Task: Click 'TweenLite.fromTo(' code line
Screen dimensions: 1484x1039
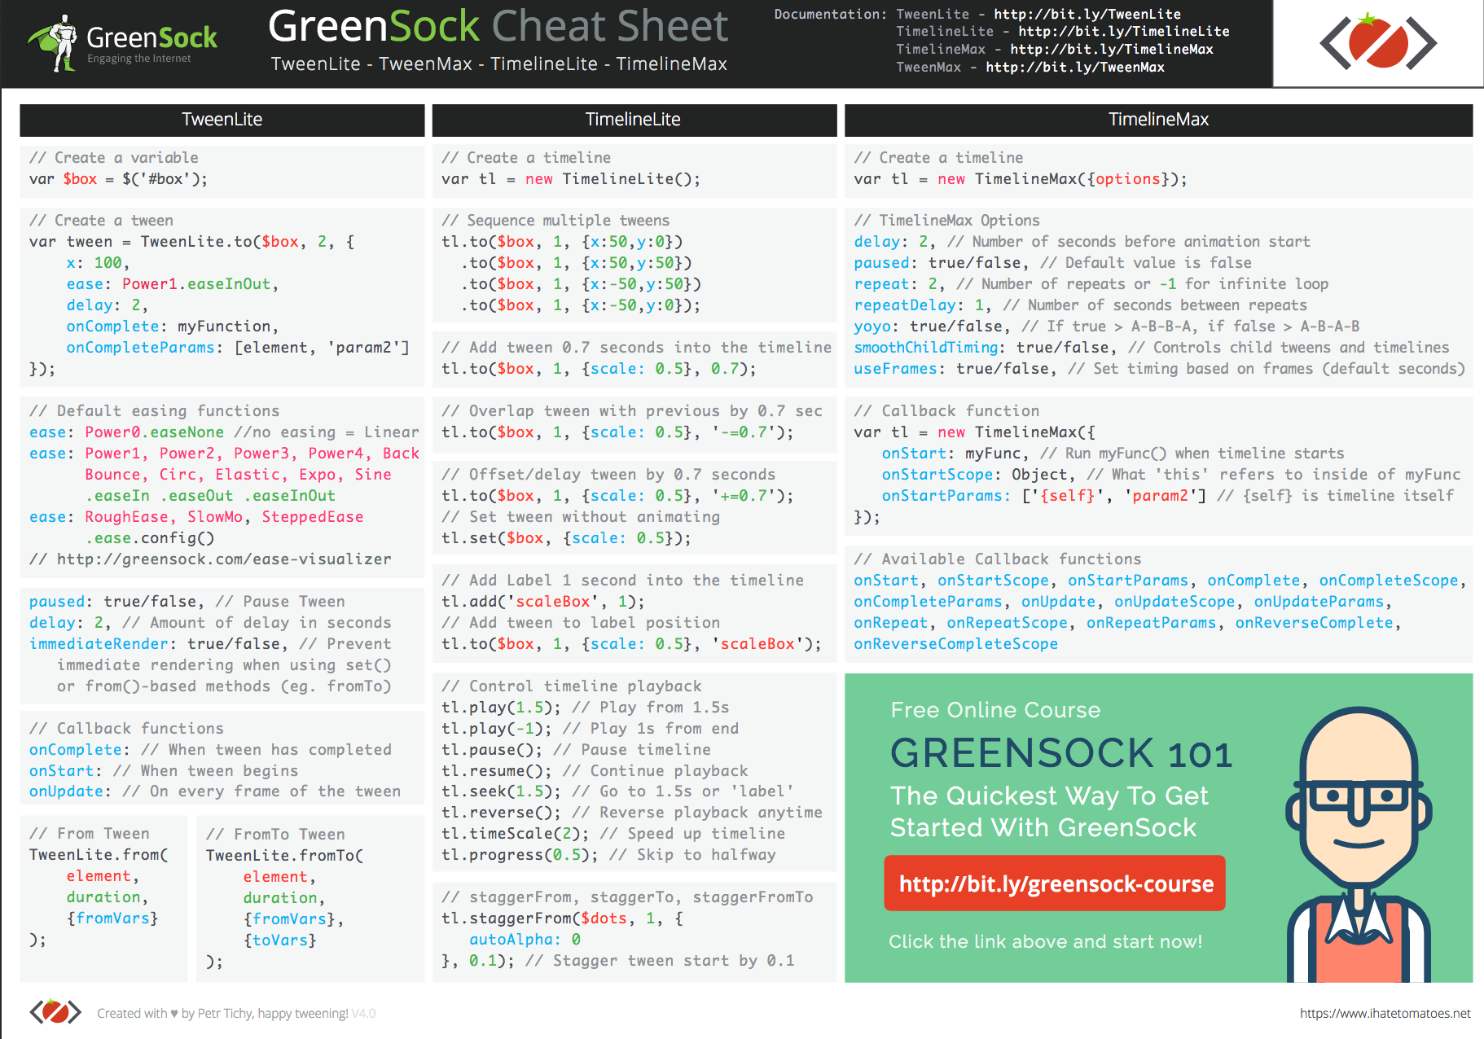Action: [x=284, y=856]
